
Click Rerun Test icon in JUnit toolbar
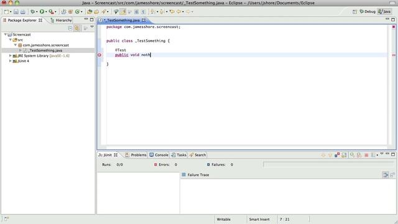click(353, 155)
